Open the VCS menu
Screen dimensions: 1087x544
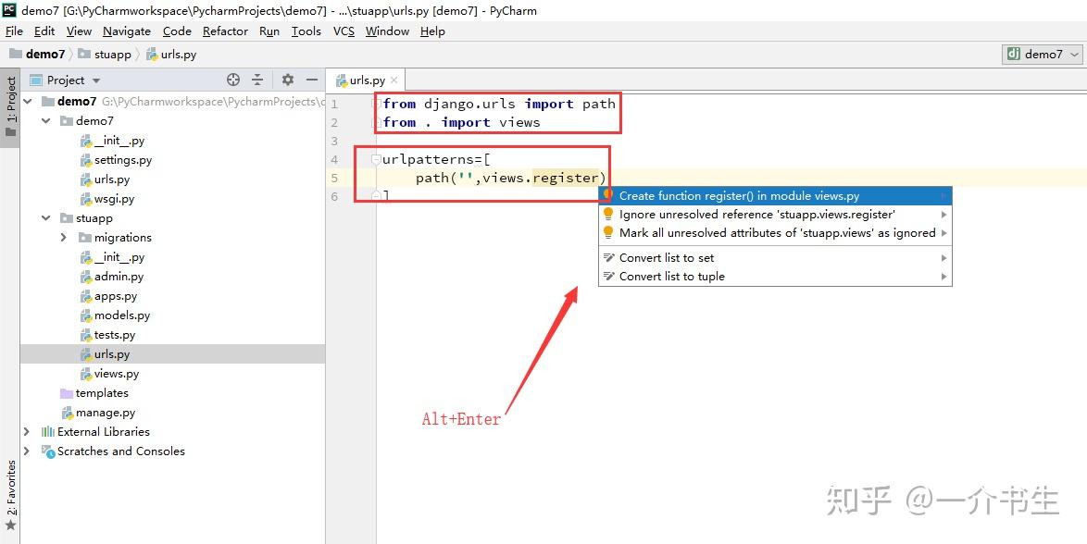344,31
